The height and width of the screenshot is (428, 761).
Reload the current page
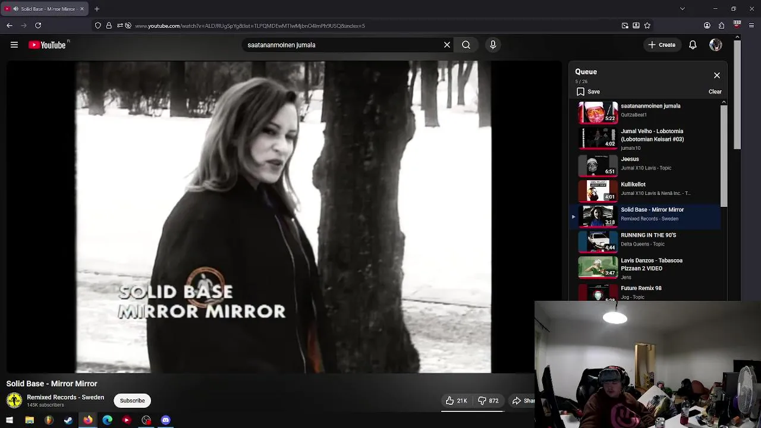coord(38,26)
